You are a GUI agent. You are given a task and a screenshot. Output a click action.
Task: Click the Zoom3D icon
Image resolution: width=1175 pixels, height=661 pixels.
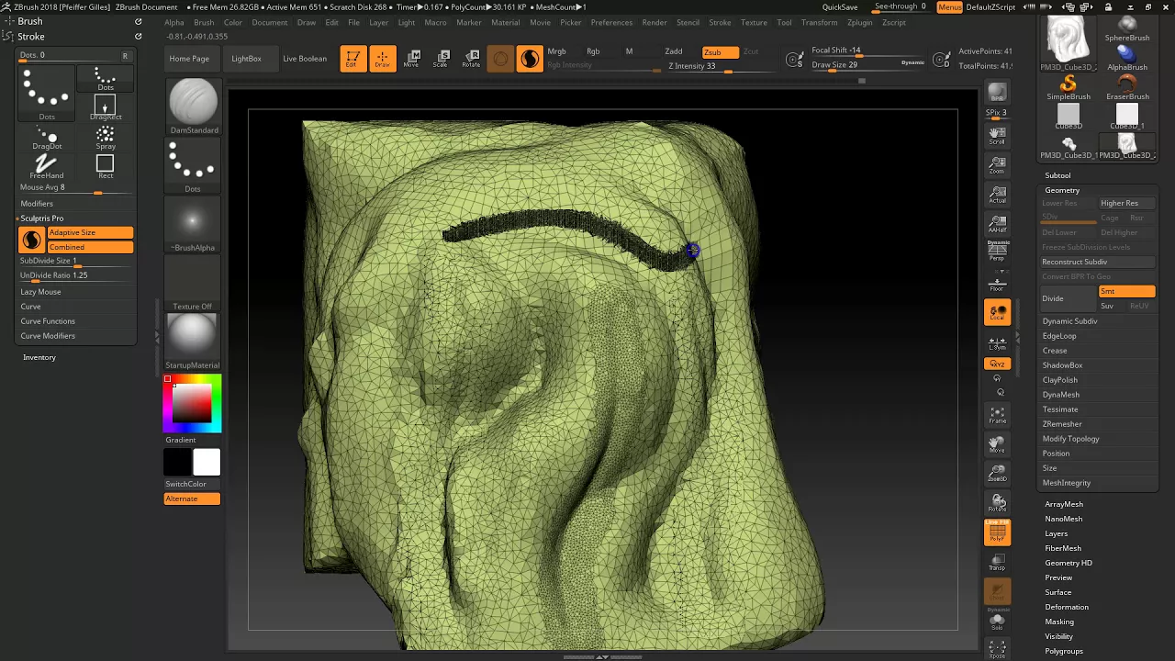(x=997, y=474)
